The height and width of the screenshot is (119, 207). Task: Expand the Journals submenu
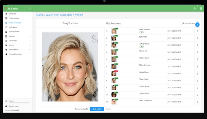pos(30,36)
